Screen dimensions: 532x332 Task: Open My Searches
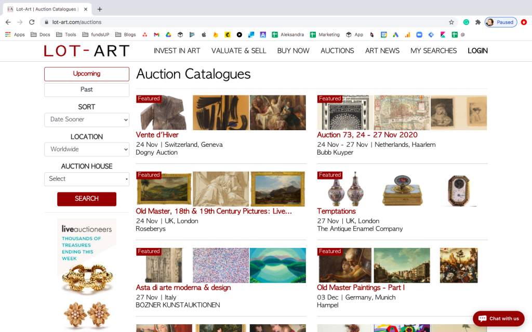(433, 51)
